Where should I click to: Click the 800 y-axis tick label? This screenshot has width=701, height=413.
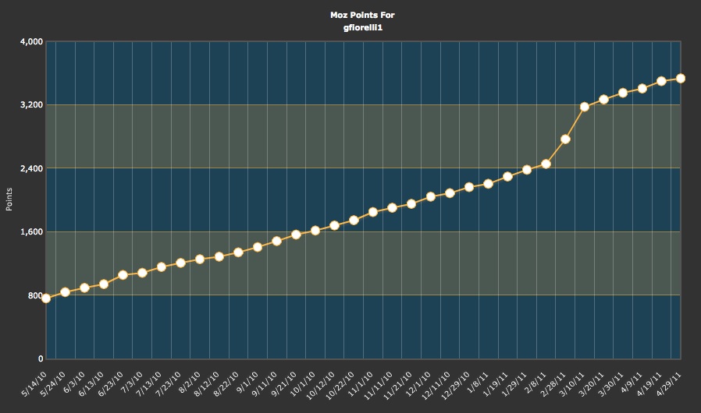pyautogui.click(x=34, y=295)
